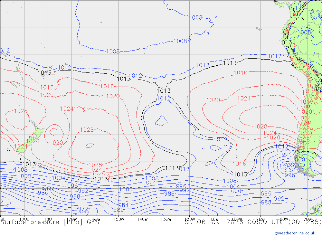Select the 70W longitude label

[x=308, y=219]
